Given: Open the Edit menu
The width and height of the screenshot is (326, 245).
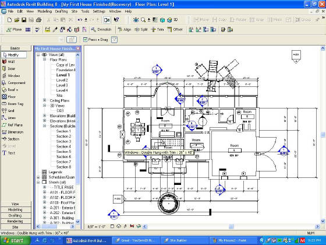Looking at the screenshot, I should [x=20, y=12].
